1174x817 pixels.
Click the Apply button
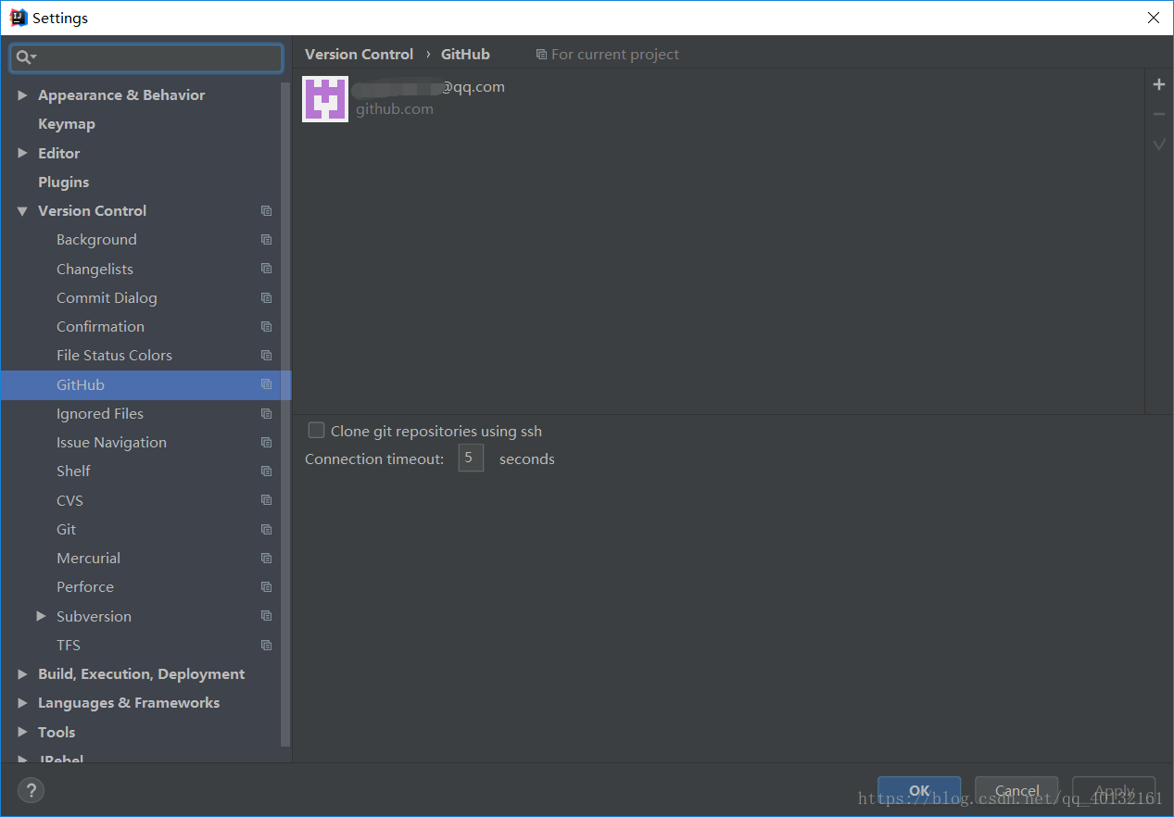pyautogui.click(x=1114, y=790)
